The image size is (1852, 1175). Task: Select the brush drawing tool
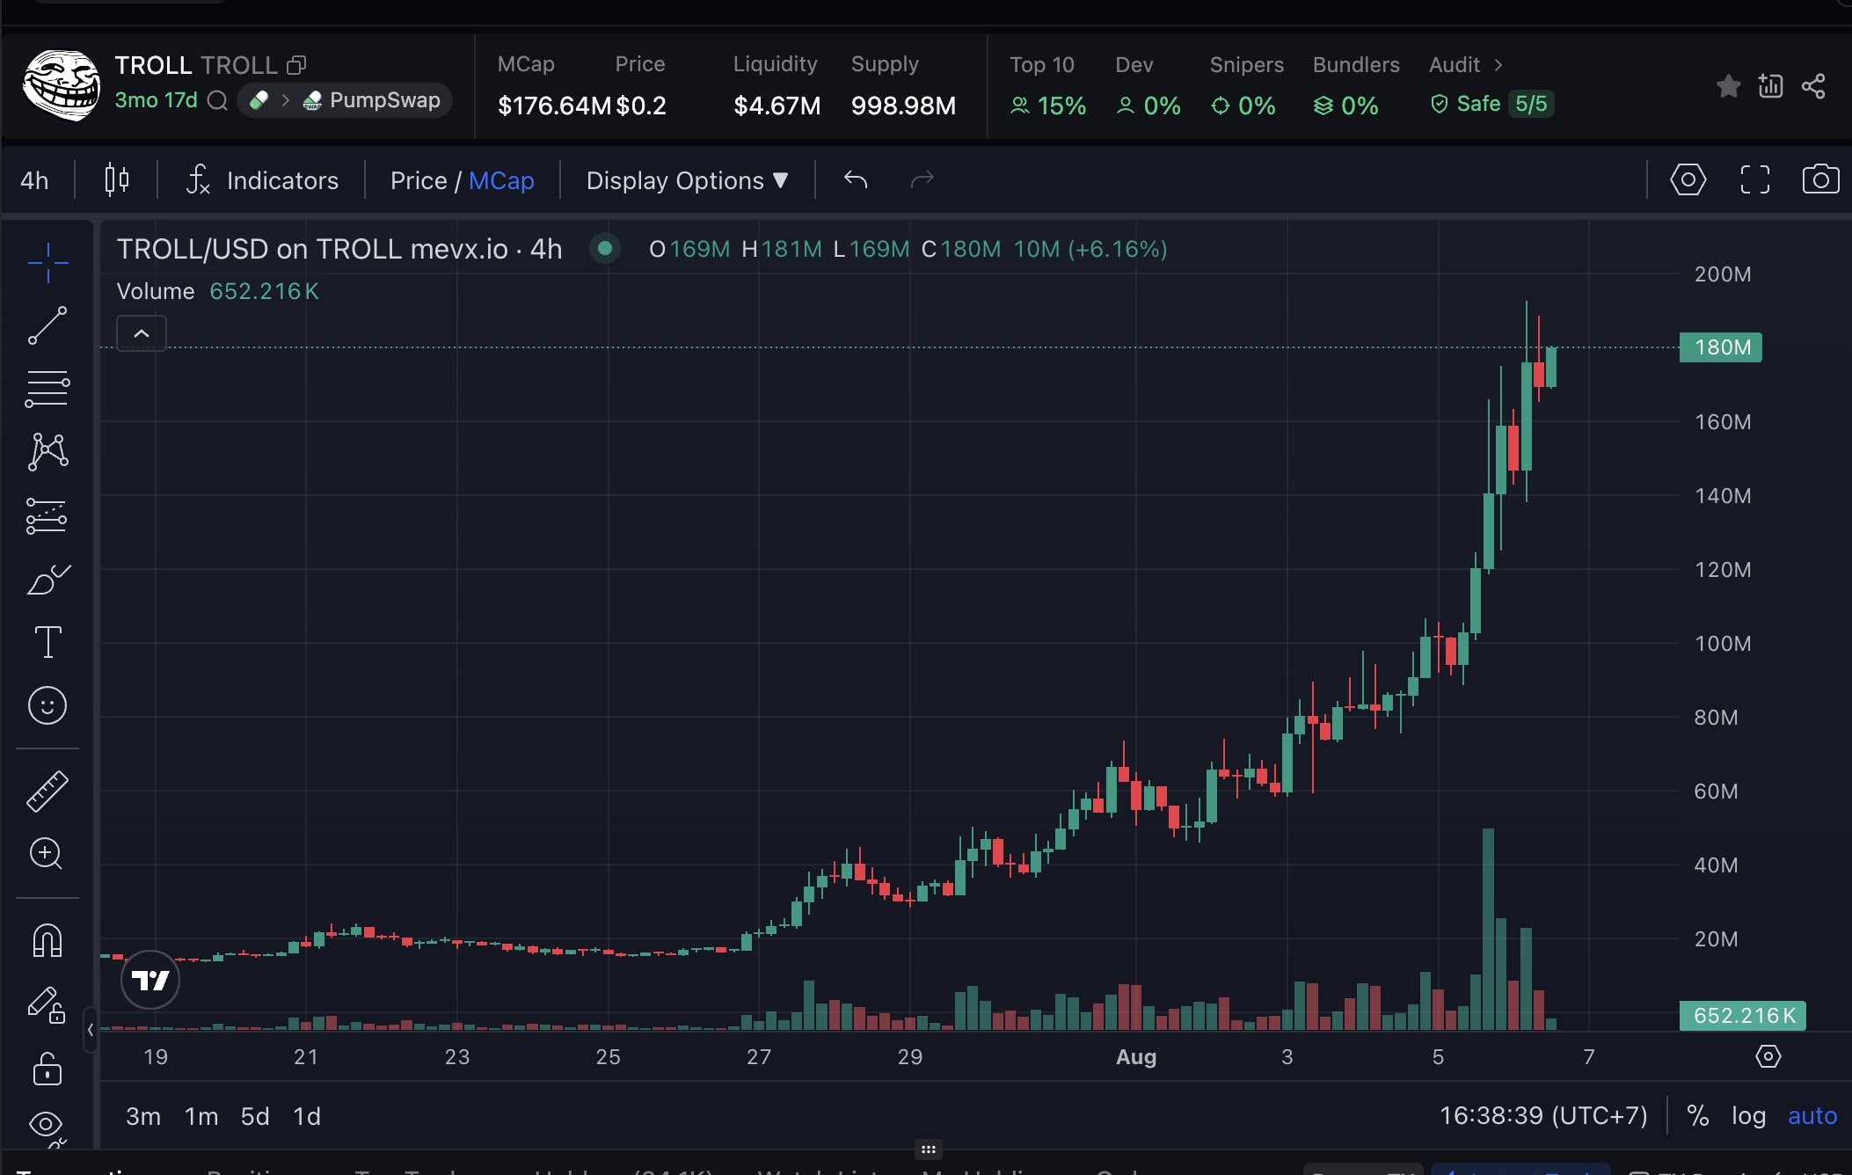point(47,580)
